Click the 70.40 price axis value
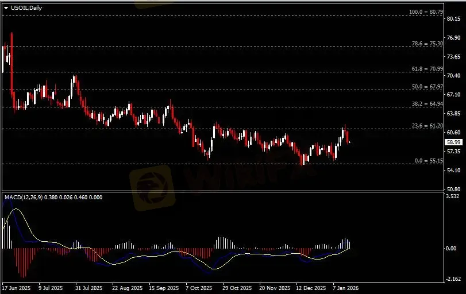 click(x=454, y=76)
